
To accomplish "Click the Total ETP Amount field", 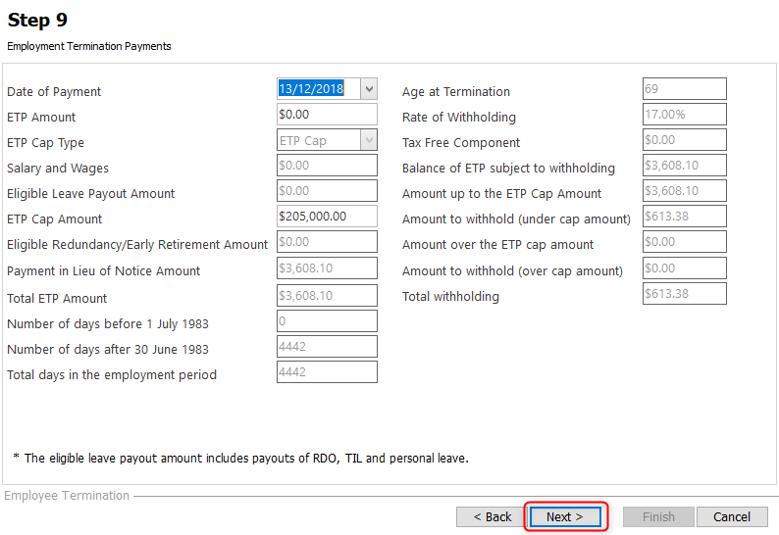I will coord(327,295).
